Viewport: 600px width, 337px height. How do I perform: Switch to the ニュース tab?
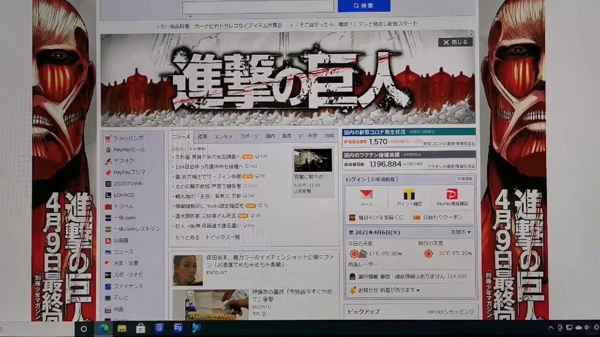point(180,136)
